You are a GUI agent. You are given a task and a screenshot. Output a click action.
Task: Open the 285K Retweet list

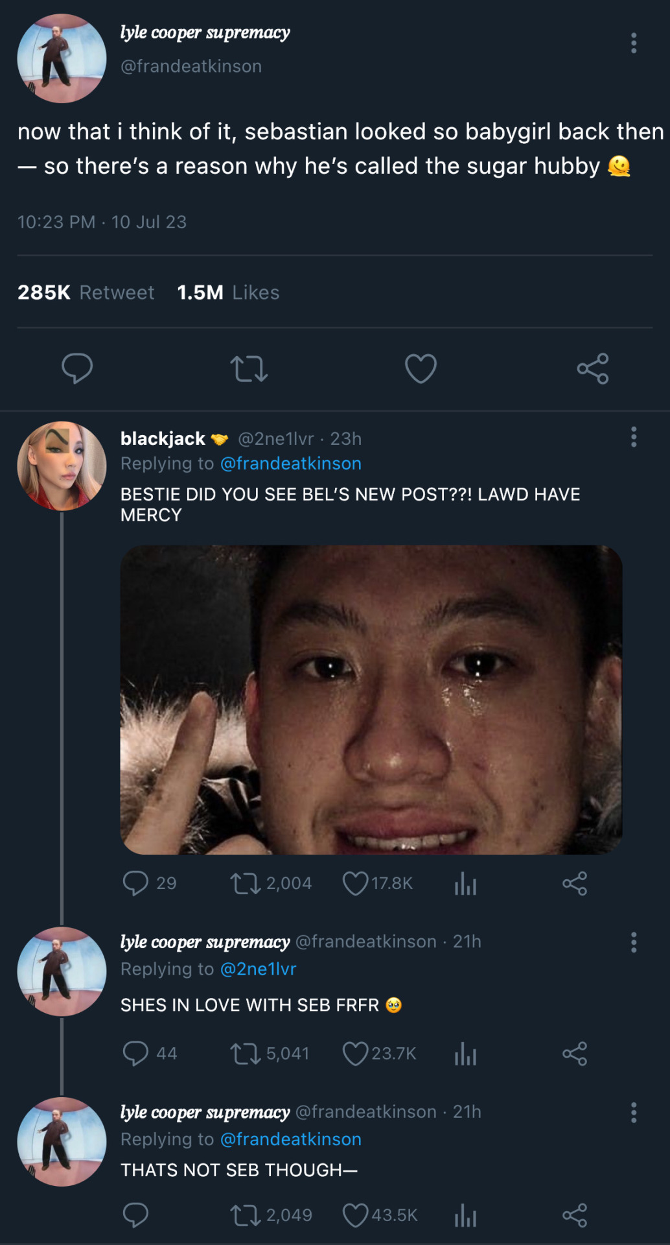tap(86, 292)
